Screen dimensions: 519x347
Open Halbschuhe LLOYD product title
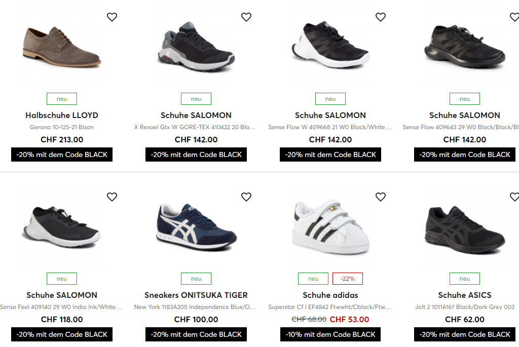pyautogui.click(x=62, y=115)
